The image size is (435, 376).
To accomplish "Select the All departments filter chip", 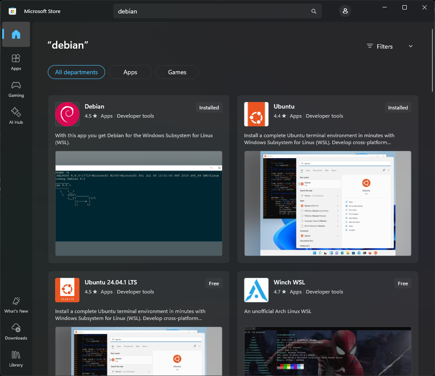I will coord(76,73).
